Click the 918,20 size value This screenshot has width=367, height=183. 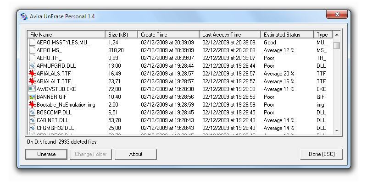[116, 50]
